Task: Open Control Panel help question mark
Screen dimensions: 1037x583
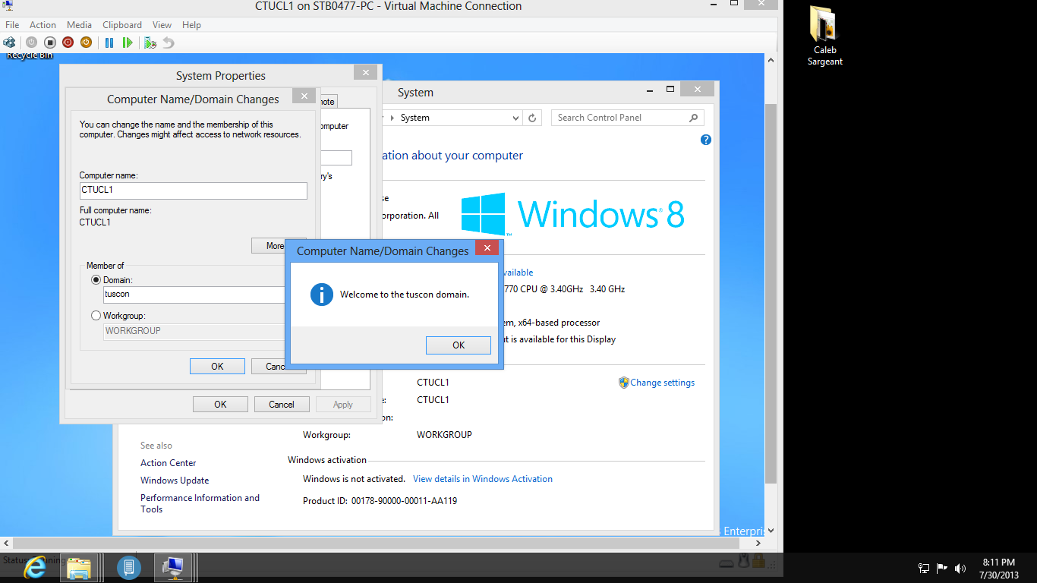Action: point(706,140)
